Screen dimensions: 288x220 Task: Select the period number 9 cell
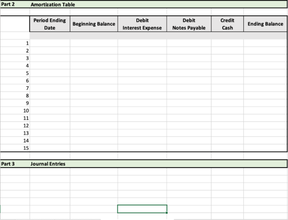pos(15,103)
